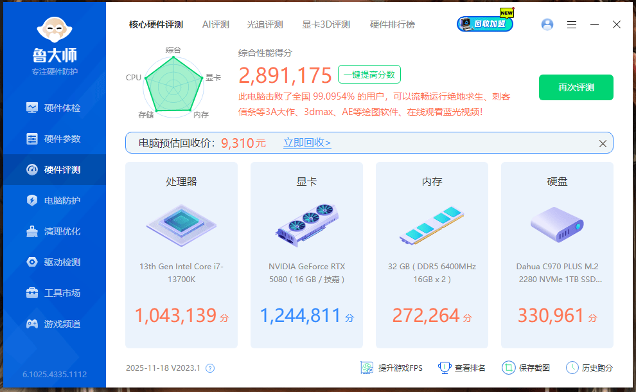
Task: Click the 硬件评测 gauge icon
Action: coord(32,170)
